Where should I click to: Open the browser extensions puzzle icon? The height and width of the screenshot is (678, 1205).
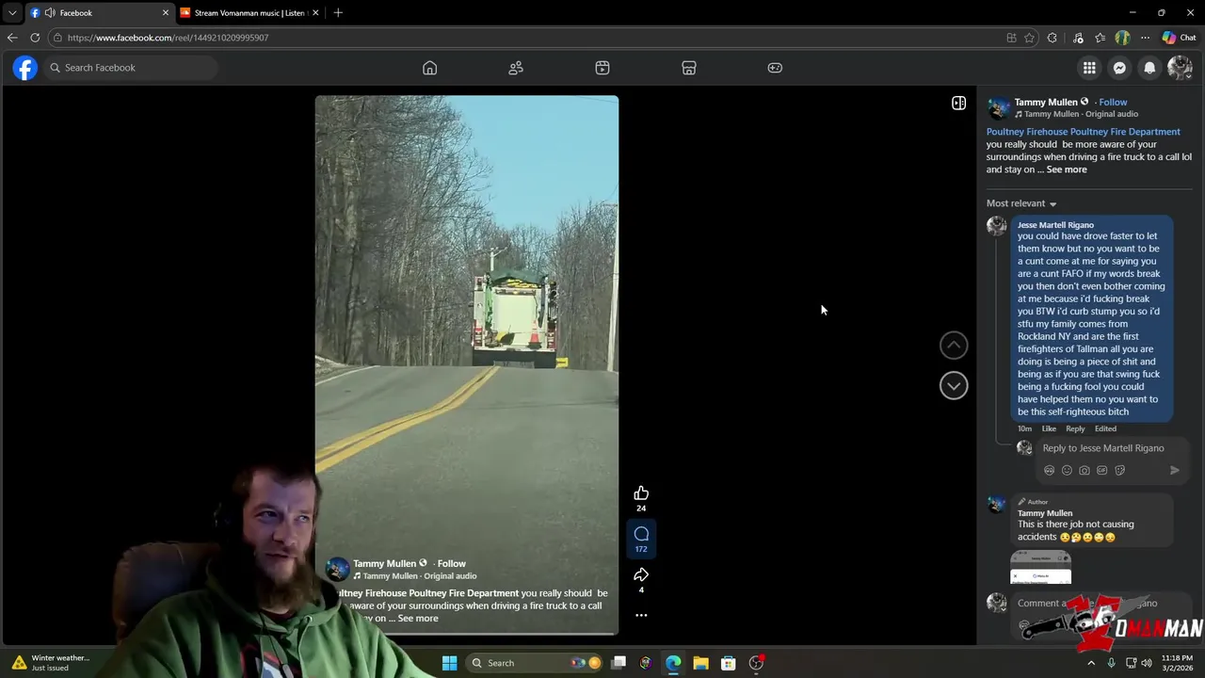pyautogui.click(x=1052, y=38)
